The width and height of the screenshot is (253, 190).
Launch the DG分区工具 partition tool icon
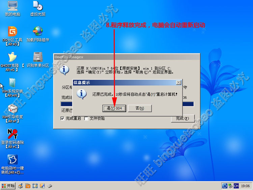12,36
